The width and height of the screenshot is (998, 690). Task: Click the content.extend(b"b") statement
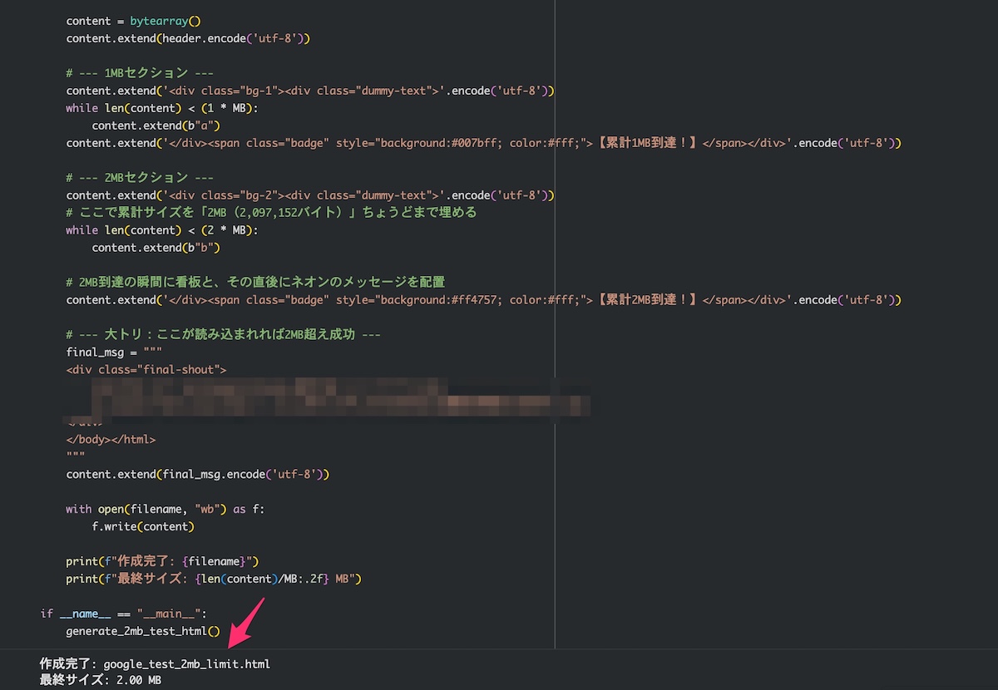pyautogui.click(x=156, y=248)
